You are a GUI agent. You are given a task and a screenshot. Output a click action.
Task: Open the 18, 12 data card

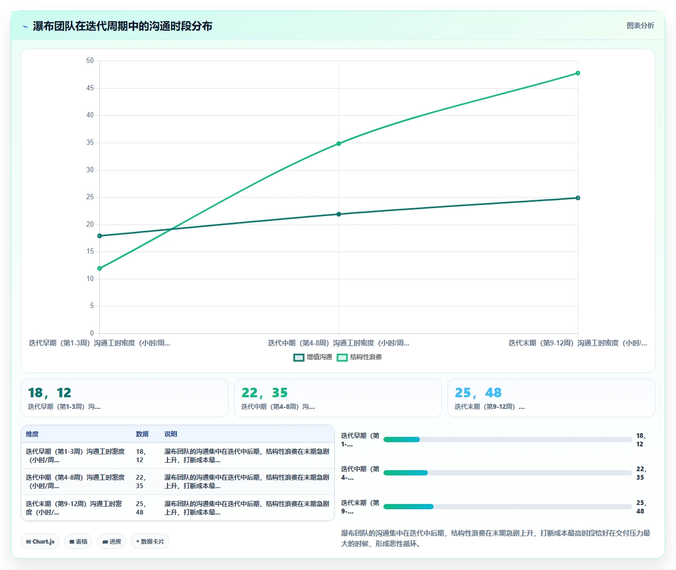pyautogui.click(x=125, y=398)
